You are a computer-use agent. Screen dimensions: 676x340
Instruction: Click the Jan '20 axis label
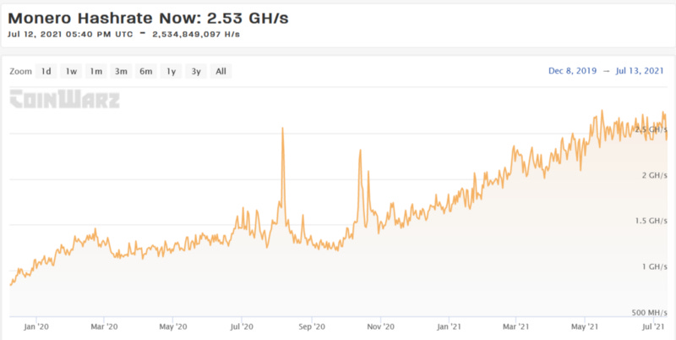(x=36, y=327)
